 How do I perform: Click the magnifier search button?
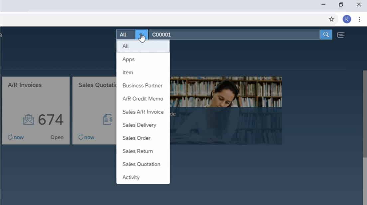pos(326,35)
